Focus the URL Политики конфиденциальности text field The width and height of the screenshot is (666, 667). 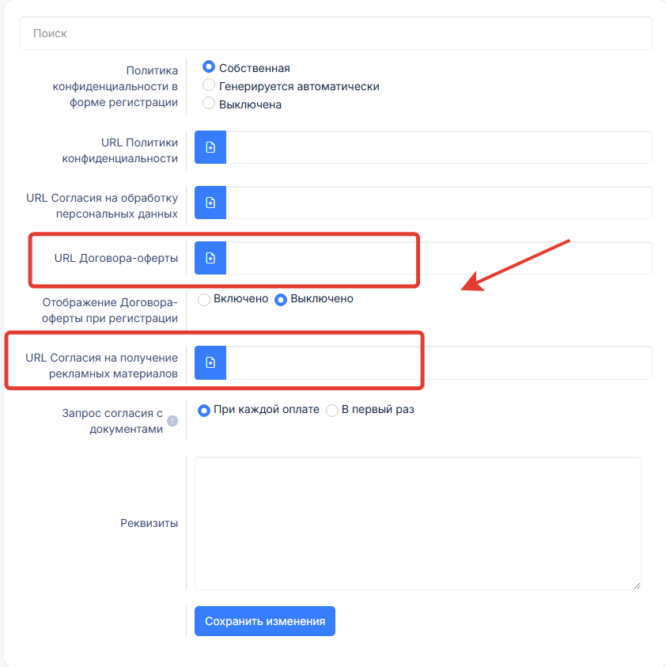click(x=438, y=148)
